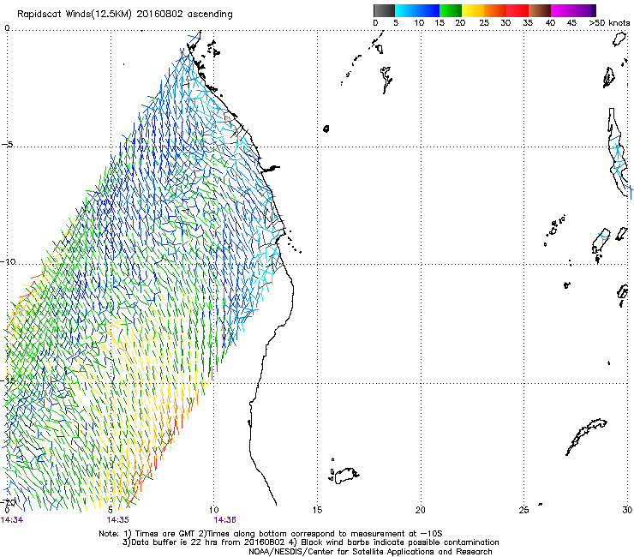Click the long narrow lake near 29E, 6S

(618, 152)
